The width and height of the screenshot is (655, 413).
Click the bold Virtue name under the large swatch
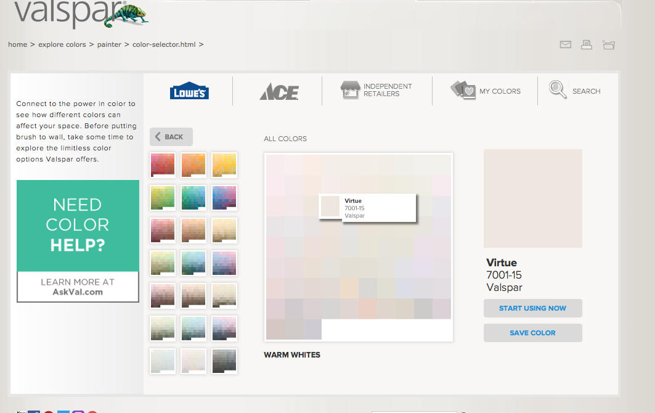click(502, 263)
